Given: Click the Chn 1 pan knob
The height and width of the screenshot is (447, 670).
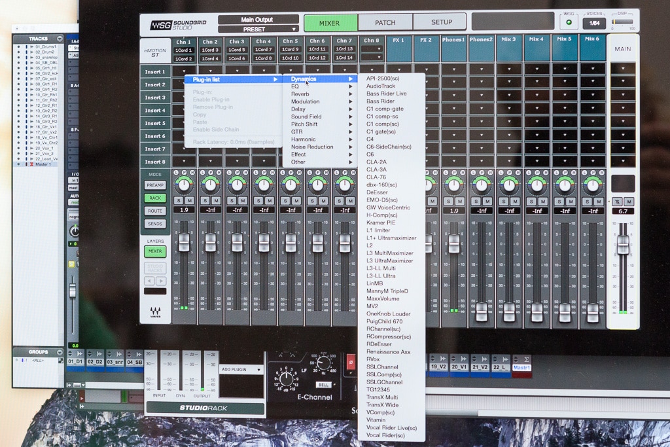Looking at the screenshot, I should click(x=184, y=185).
